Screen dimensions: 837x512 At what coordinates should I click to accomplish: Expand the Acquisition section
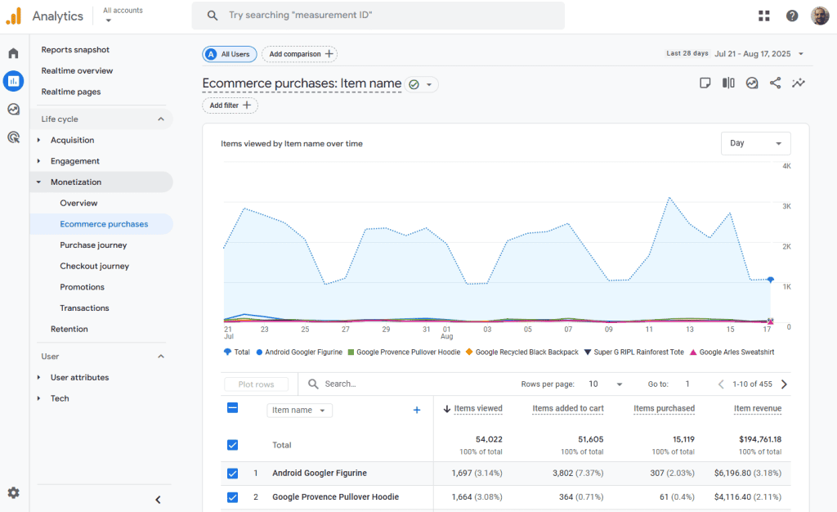72,141
